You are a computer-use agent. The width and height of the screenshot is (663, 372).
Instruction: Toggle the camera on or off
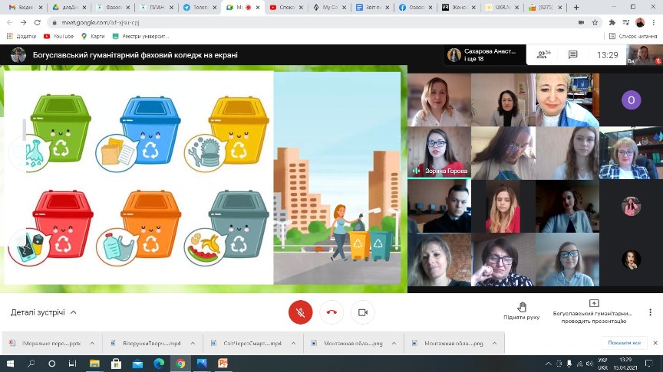tap(363, 312)
